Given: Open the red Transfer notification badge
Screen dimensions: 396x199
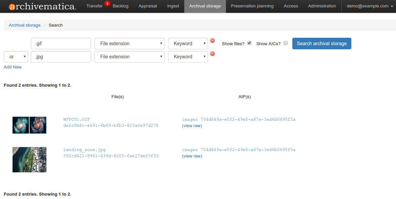Looking at the screenshot, I should pyautogui.click(x=107, y=3).
